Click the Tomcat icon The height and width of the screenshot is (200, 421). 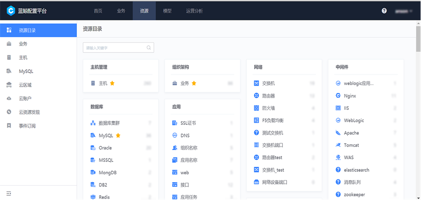pos(338,145)
